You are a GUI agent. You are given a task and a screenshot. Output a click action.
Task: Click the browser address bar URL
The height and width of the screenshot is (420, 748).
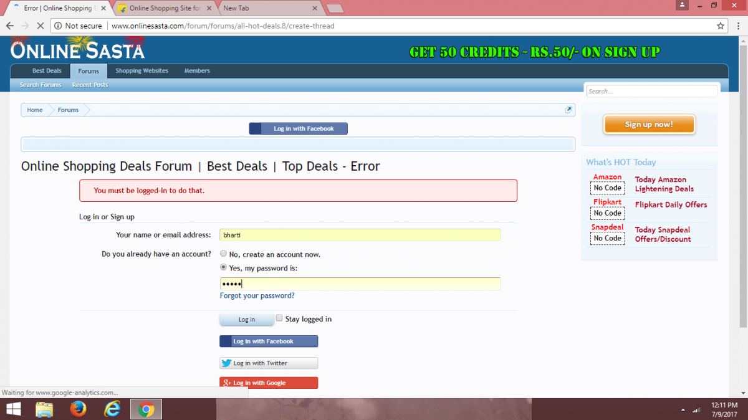[223, 26]
